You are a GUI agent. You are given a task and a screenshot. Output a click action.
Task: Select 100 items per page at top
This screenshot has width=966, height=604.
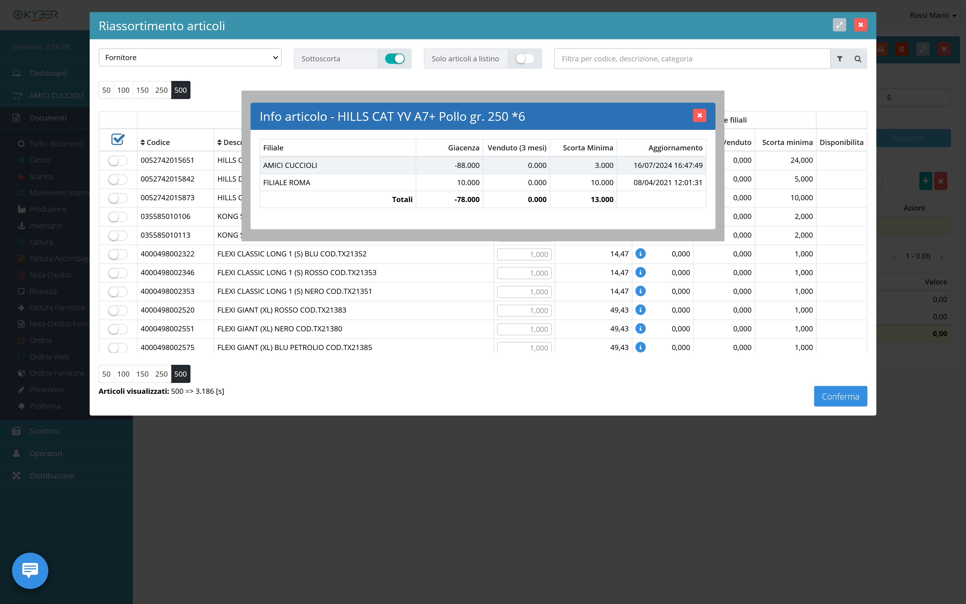(123, 90)
